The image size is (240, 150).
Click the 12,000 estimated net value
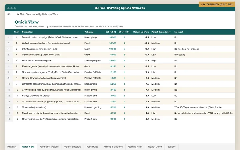113,61
